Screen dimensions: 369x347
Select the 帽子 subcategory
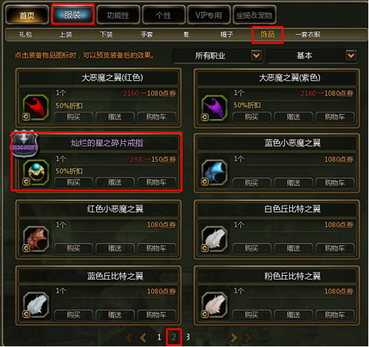226,34
